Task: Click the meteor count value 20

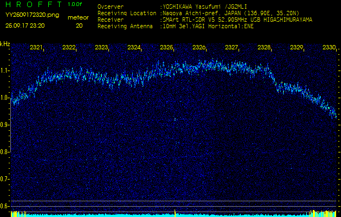Action: 79,25
